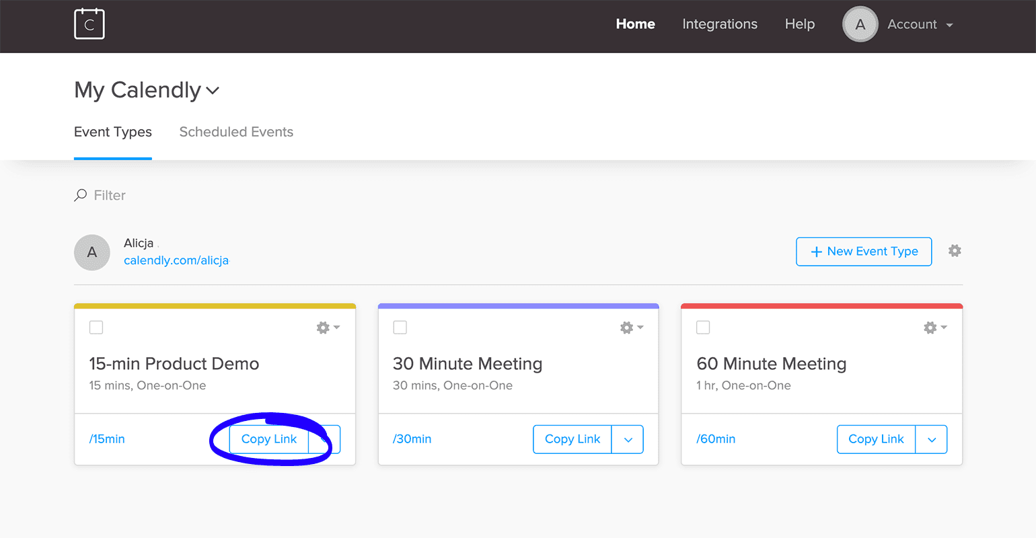Copy Link for 15-min Product Demo
Viewport: 1036px width, 538px height.
[x=269, y=439]
